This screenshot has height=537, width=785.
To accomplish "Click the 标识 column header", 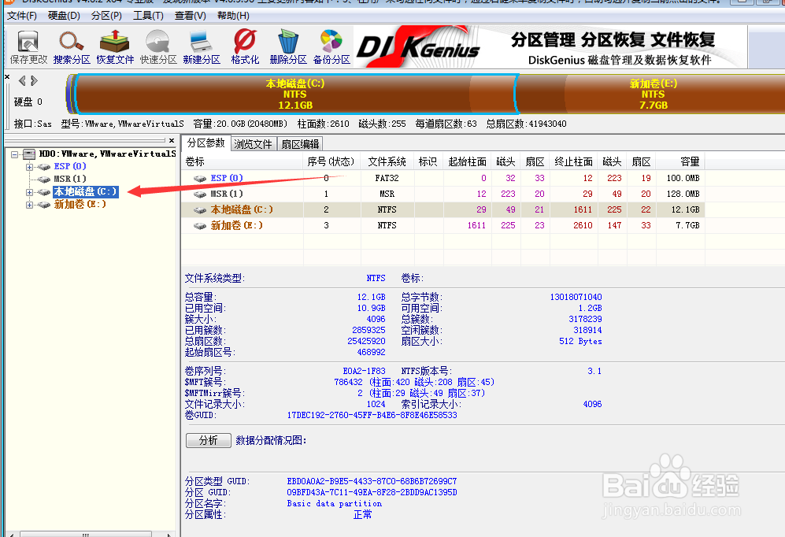I will (428, 161).
